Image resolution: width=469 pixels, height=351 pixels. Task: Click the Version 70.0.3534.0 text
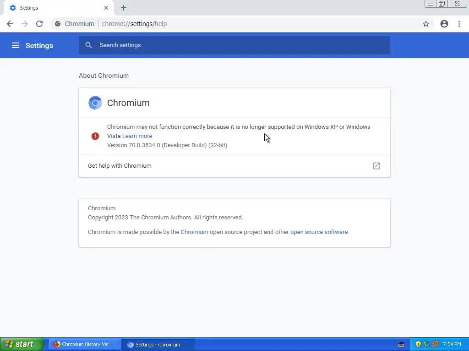167,145
